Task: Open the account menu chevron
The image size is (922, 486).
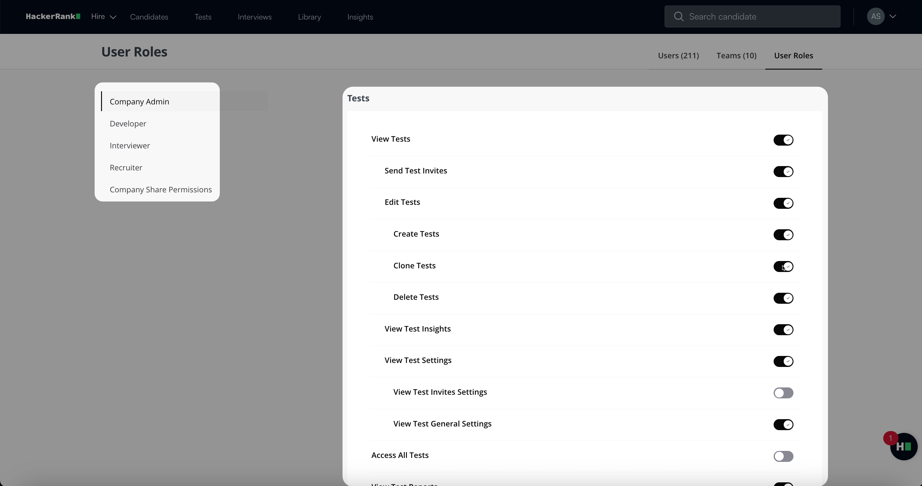Action: click(x=893, y=16)
